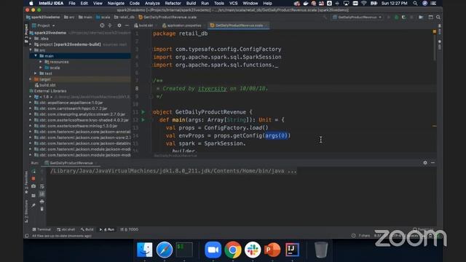Screen dimensions: 466x262
Task: Click the editor vertical scrollbar
Action: [435, 47]
